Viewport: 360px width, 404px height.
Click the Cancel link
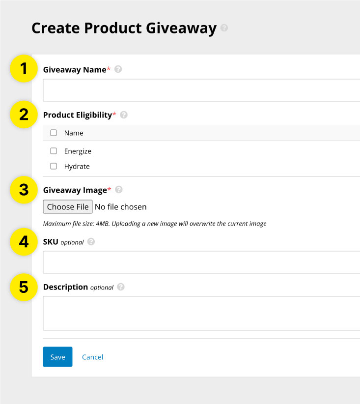(x=92, y=357)
